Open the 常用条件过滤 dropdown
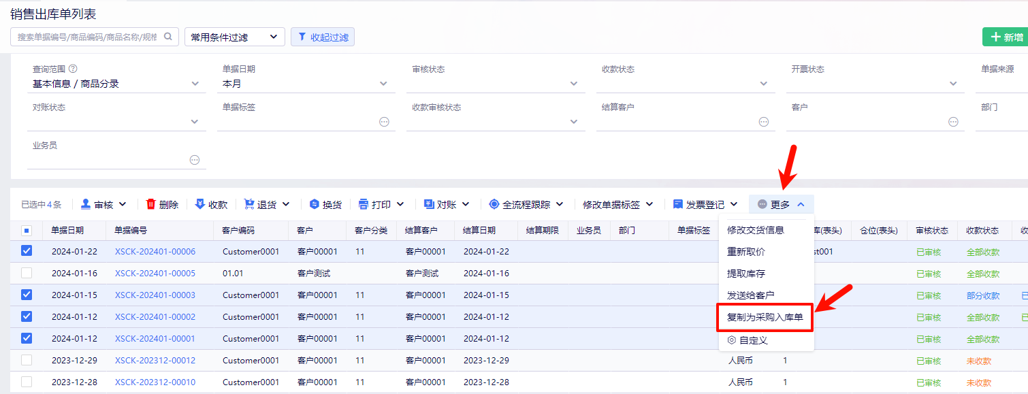 (x=235, y=37)
